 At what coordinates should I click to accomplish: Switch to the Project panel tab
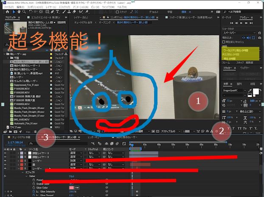click(11, 17)
